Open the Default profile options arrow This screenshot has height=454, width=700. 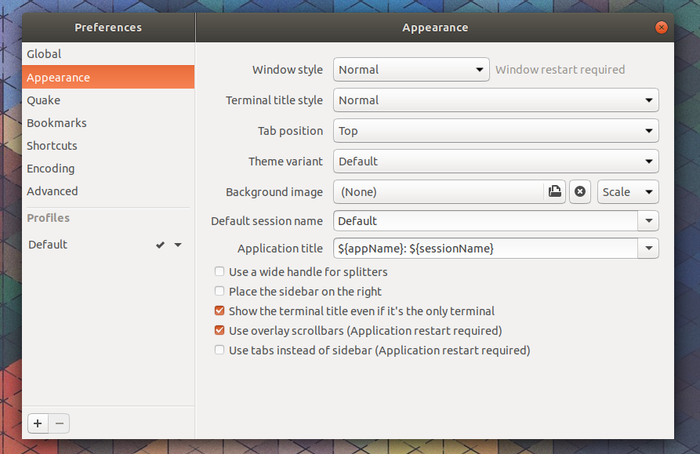point(178,244)
